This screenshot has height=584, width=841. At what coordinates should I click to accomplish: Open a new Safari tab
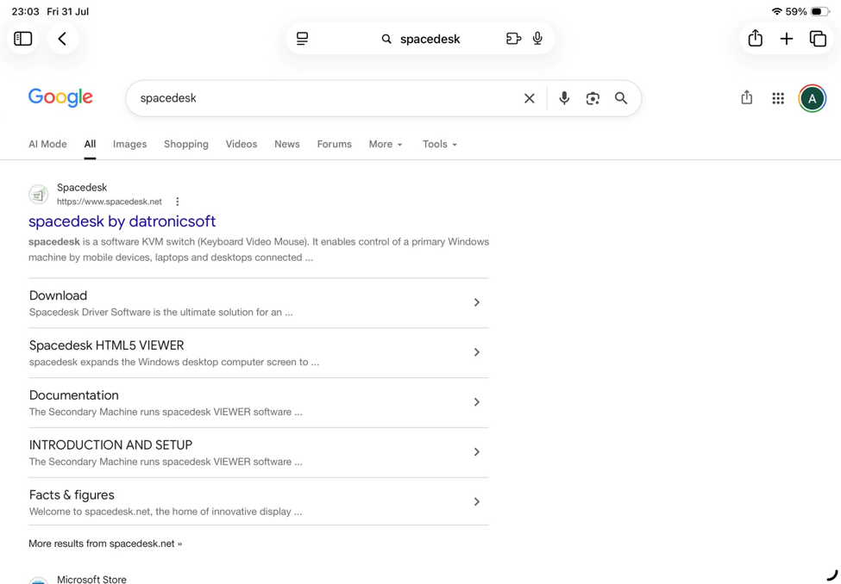pyautogui.click(x=787, y=39)
